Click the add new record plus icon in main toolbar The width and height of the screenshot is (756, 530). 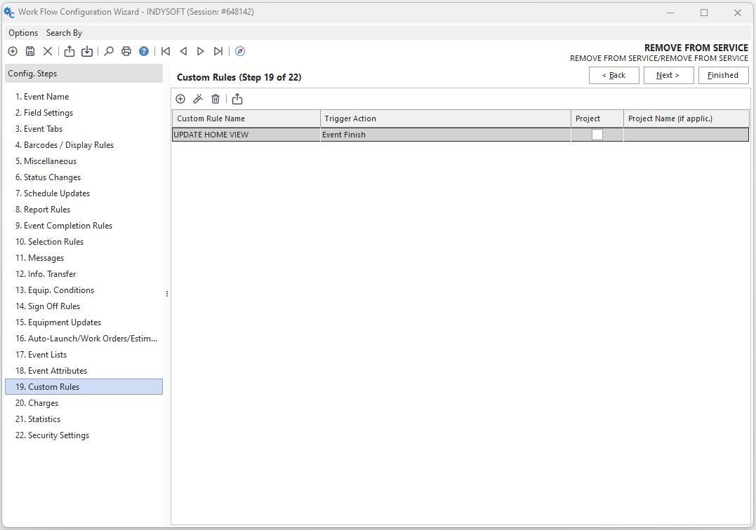13,51
